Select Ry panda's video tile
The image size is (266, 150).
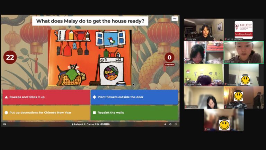pyautogui.click(x=243, y=75)
